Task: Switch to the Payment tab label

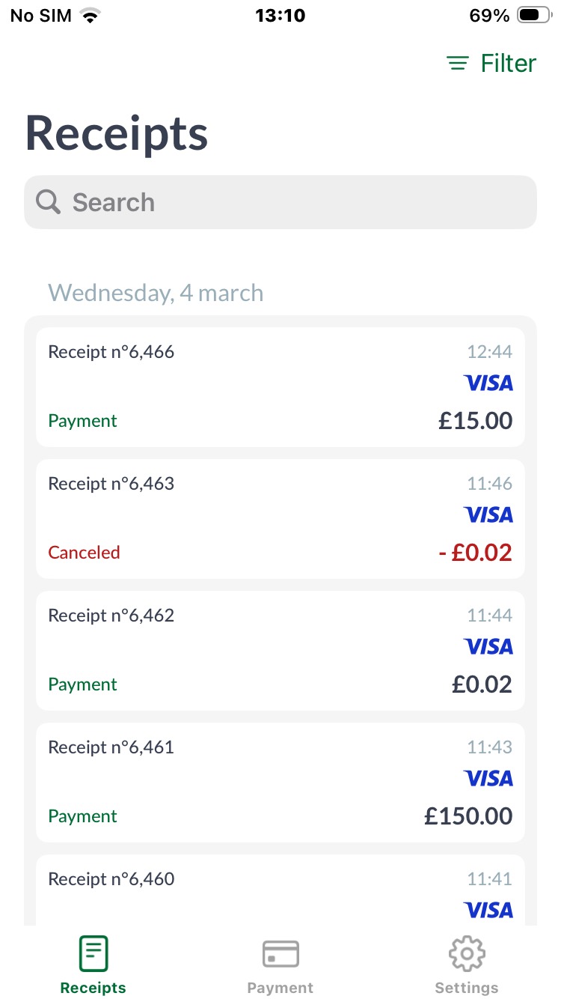Action: pyautogui.click(x=280, y=988)
